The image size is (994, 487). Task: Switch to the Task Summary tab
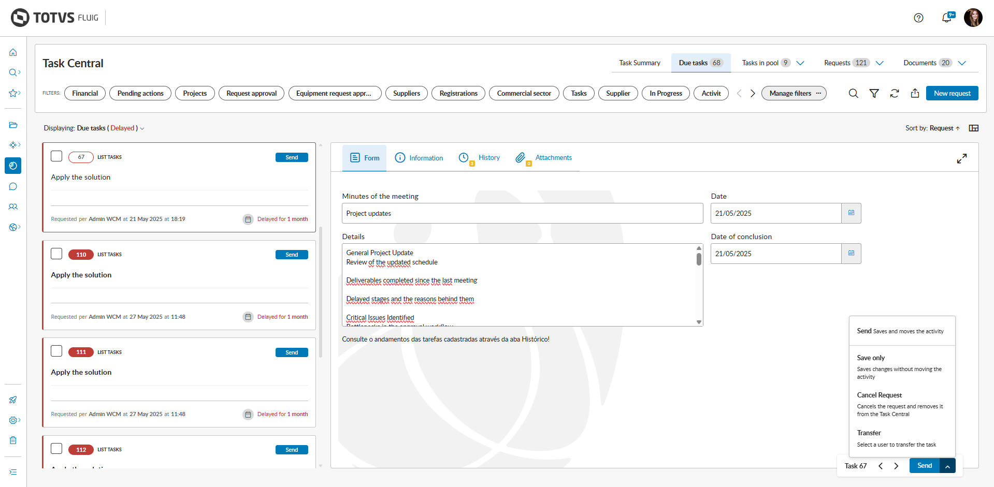[x=640, y=63]
